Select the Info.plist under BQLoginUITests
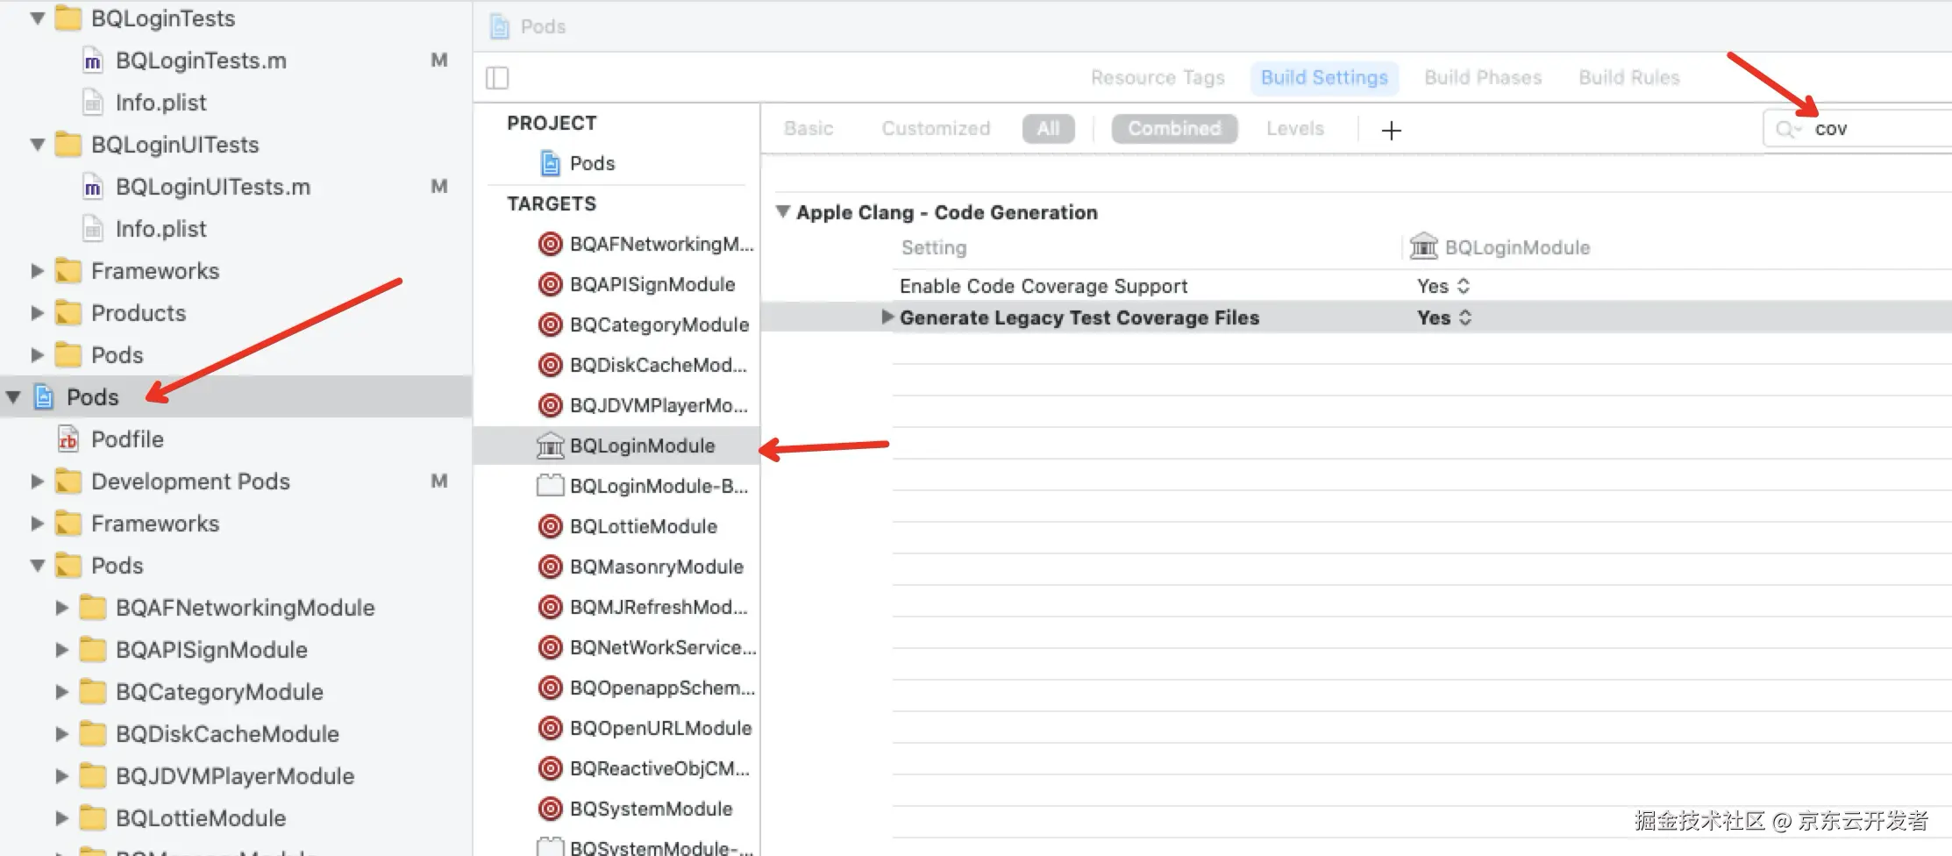 (x=161, y=229)
